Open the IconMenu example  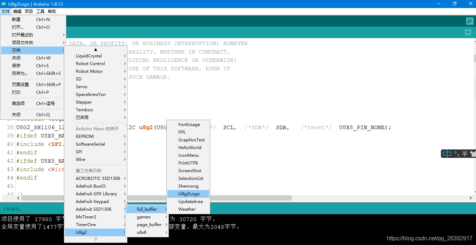coord(188,155)
